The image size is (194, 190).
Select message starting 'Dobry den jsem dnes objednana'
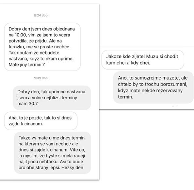click(x=42, y=47)
